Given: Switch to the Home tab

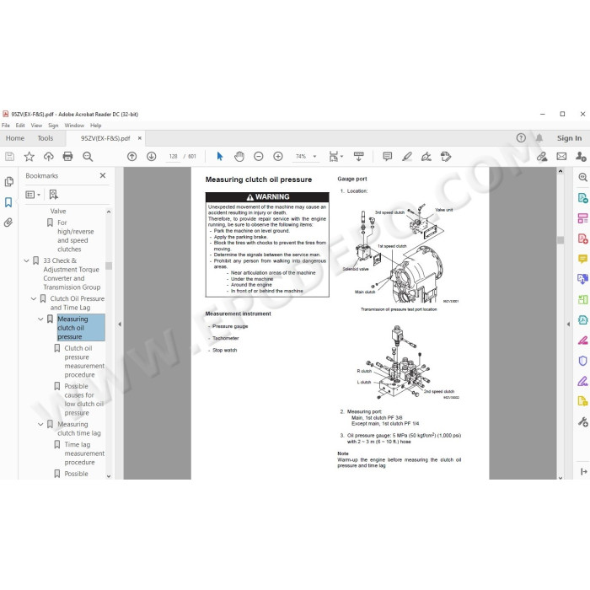Looking at the screenshot, I should click(15, 138).
